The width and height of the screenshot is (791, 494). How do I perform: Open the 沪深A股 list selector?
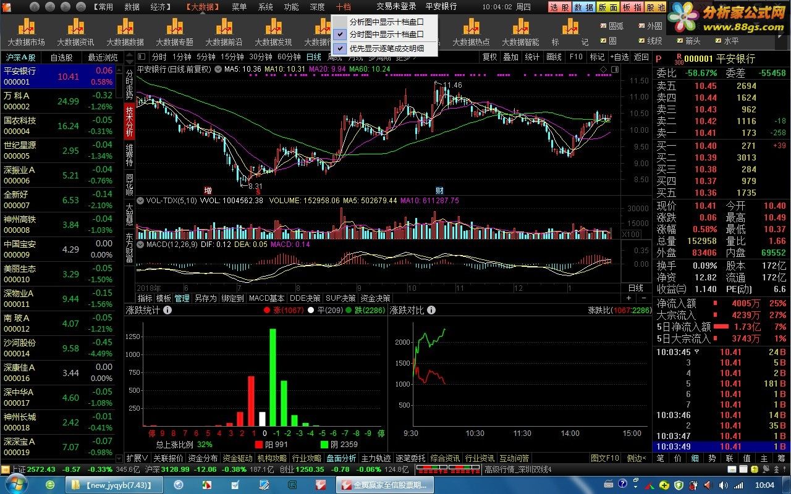22,57
